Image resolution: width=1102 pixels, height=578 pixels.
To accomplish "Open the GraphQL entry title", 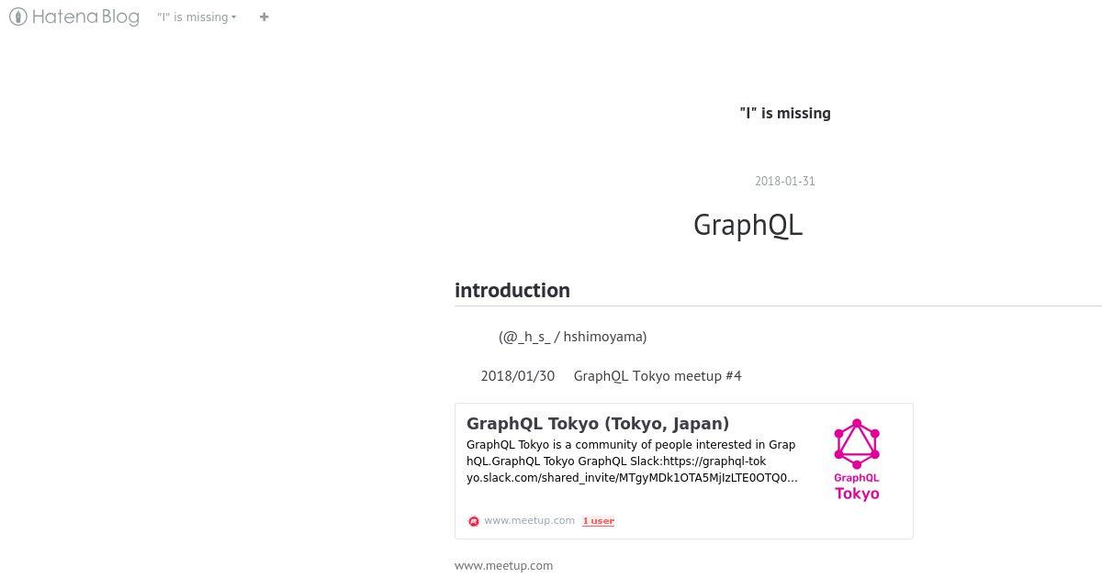I will click(x=748, y=225).
